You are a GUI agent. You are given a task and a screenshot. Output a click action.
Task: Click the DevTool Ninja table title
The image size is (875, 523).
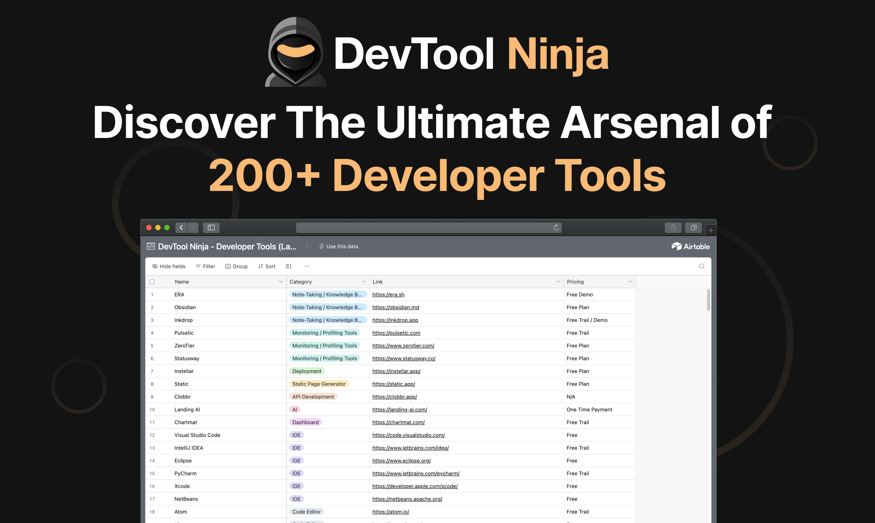tap(227, 246)
